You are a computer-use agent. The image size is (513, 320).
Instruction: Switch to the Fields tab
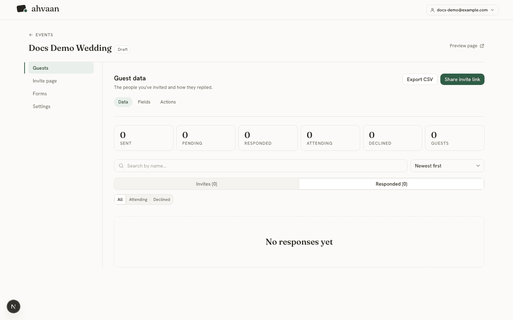click(x=144, y=102)
